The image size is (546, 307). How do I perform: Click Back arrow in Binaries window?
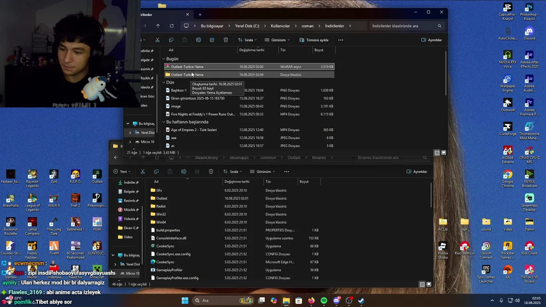point(116,157)
